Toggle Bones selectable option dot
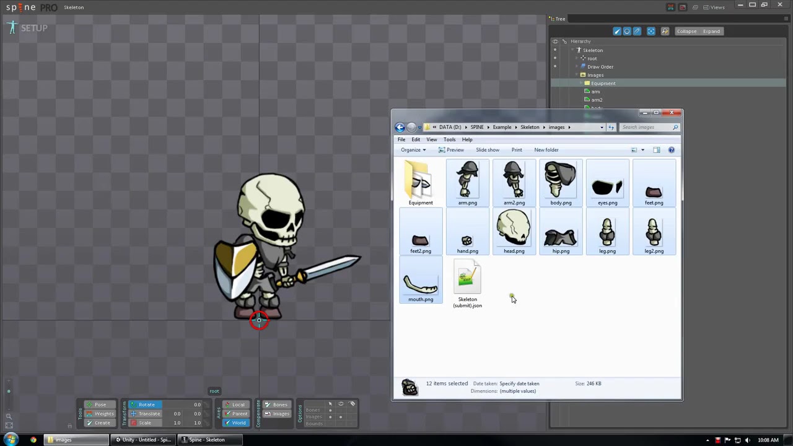 [x=330, y=410]
